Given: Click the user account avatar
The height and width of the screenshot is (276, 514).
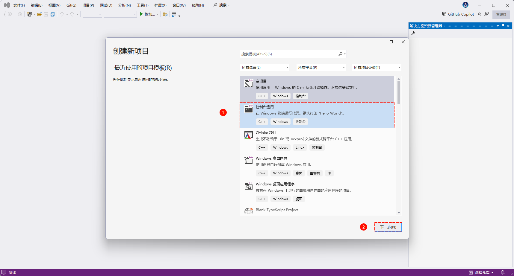Looking at the screenshot, I should click(x=465, y=5).
